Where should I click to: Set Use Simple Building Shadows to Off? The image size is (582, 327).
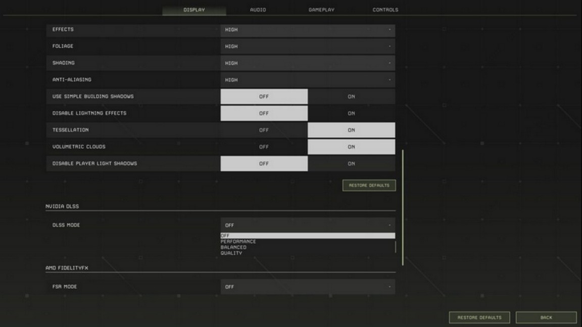click(x=264, y=96)
